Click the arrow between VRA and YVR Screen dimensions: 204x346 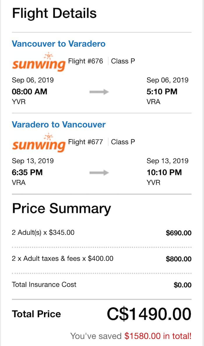[99, 173]
